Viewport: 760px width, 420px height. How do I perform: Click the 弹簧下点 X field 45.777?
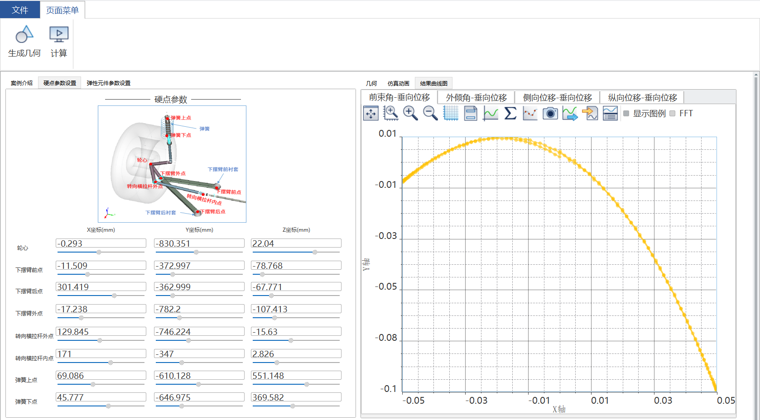tap(101, 397)
